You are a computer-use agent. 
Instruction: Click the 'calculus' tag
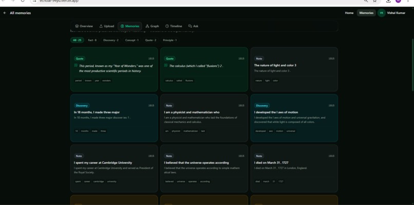(169, 81)
